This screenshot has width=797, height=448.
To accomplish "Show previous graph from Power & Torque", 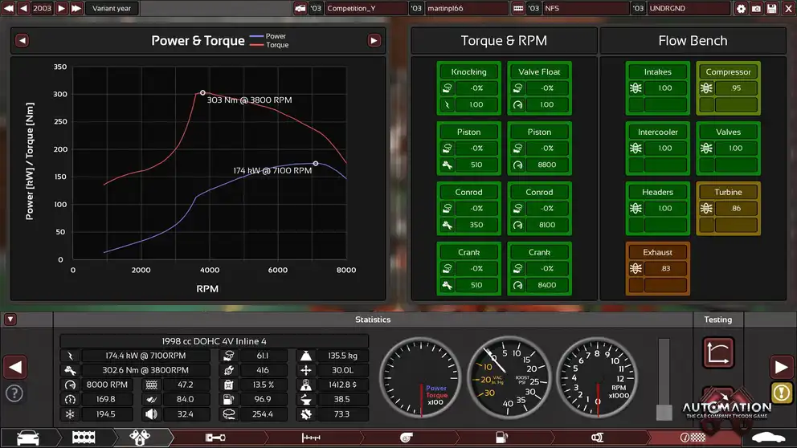I will (x=22, y=40).
